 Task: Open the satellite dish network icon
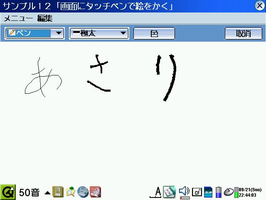(x=229, y=192)
